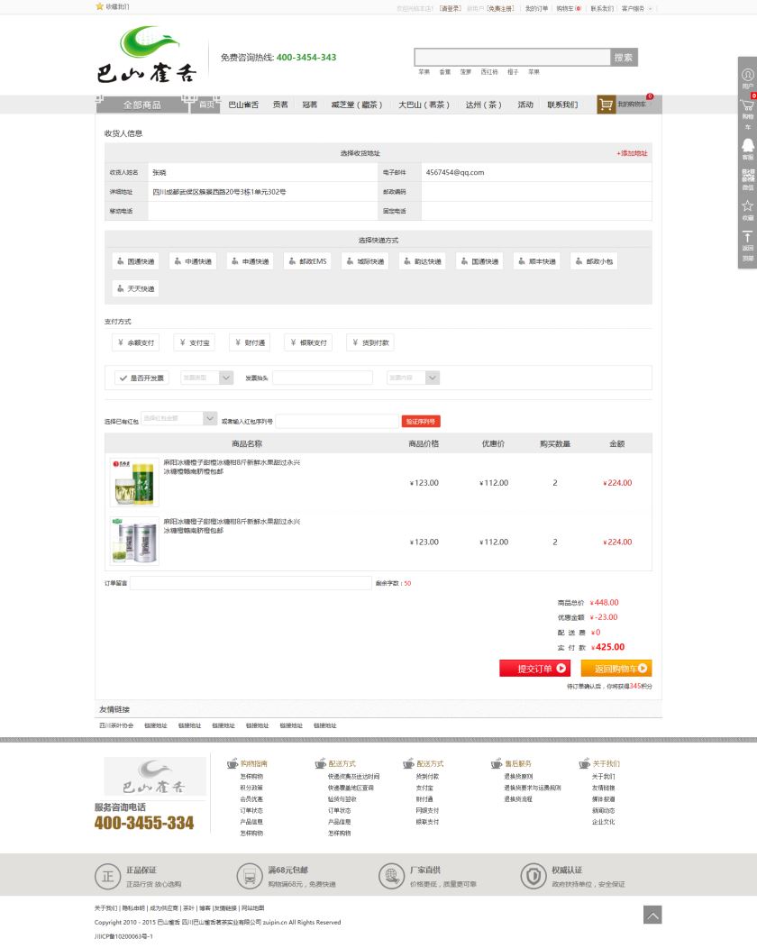Click the header search input field

click(x=512, y=58)
